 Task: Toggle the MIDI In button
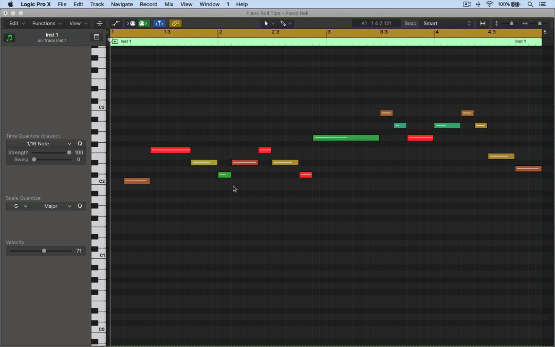[132, 24]
